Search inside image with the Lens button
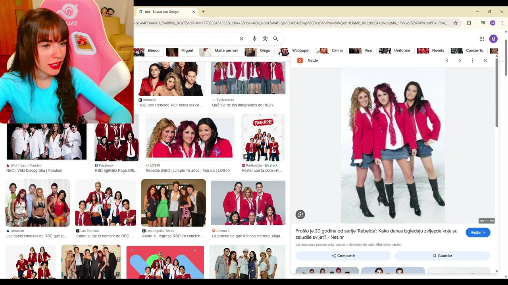Viewport: 508px width, 285px height. 300,215
